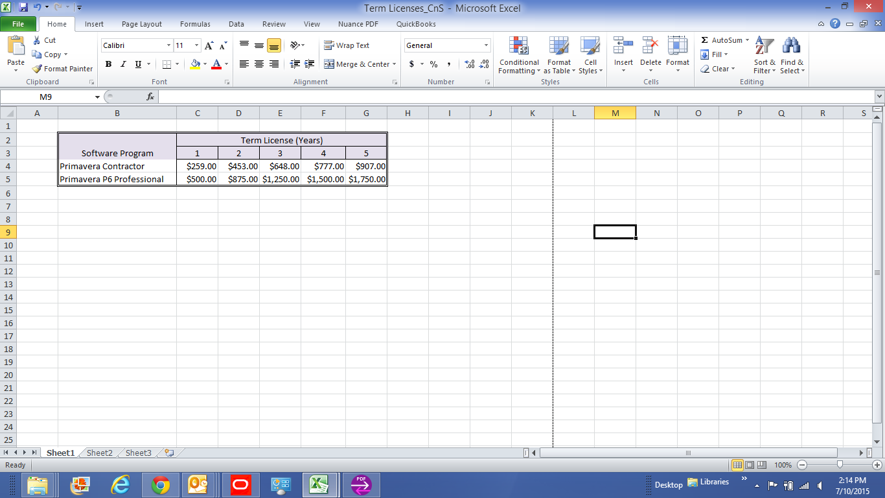Click the font color red swatch
Image resolution: width=885 pixels, height=498 pixels.
(216, 64)
